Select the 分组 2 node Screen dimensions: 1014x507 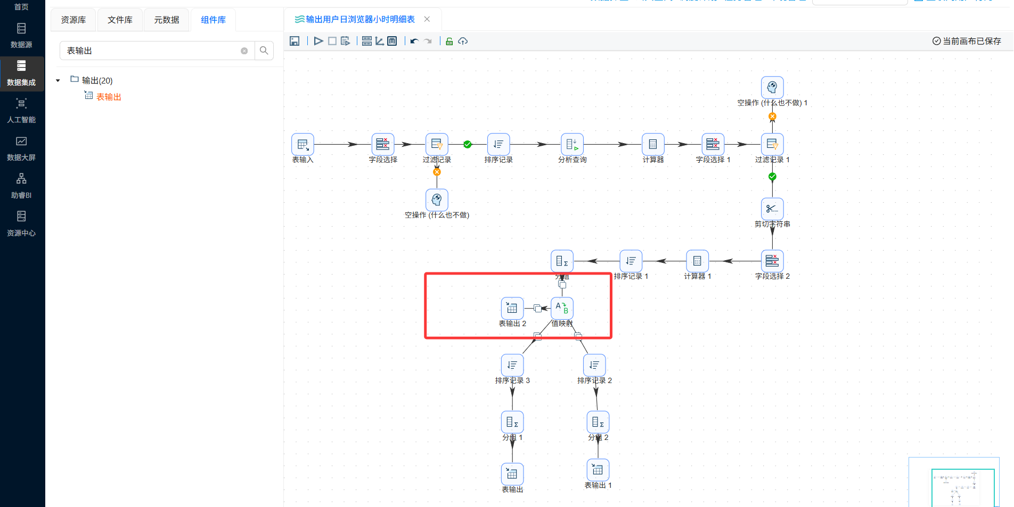598,422
